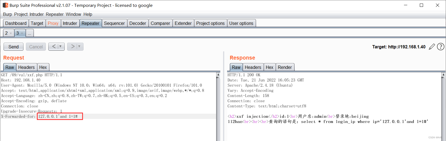Open the Repeater menu

tap(55, 14)
